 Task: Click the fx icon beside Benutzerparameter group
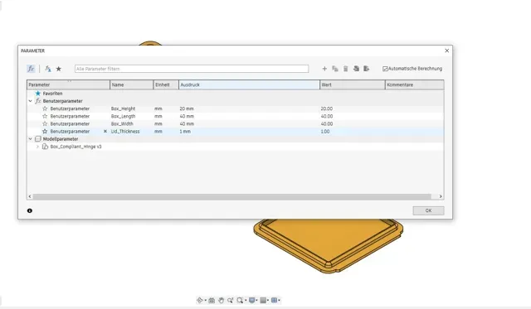click(x=38, y=101)
